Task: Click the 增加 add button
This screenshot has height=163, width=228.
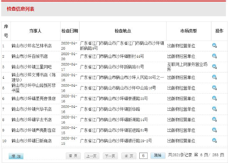Action: click(x=16, y=156)
